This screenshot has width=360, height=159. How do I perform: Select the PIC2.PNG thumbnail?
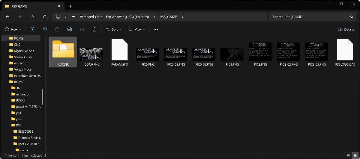260,52
